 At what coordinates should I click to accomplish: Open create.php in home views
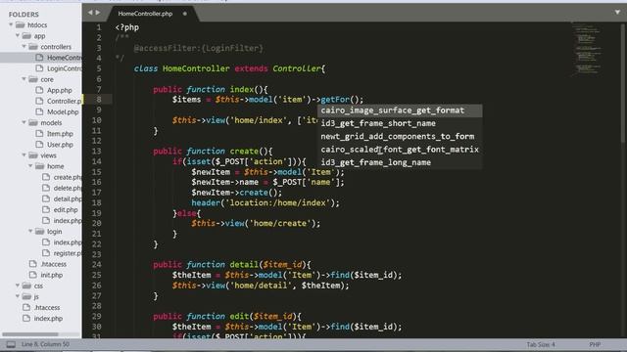point(68,177)
